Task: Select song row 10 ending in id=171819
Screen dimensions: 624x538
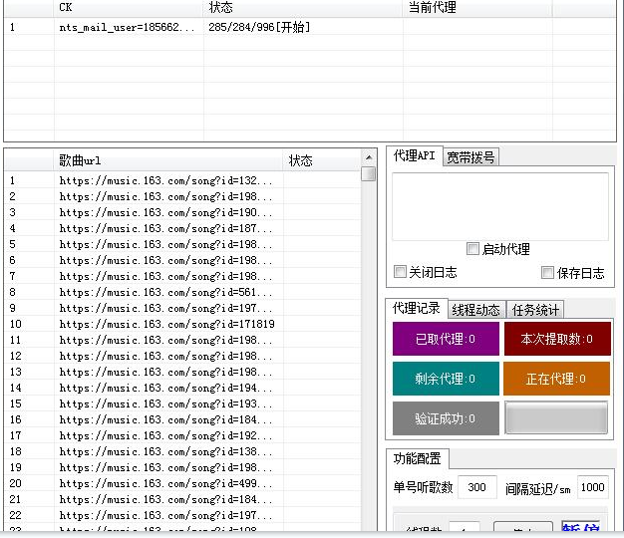Action: click(x=166, y=324)
